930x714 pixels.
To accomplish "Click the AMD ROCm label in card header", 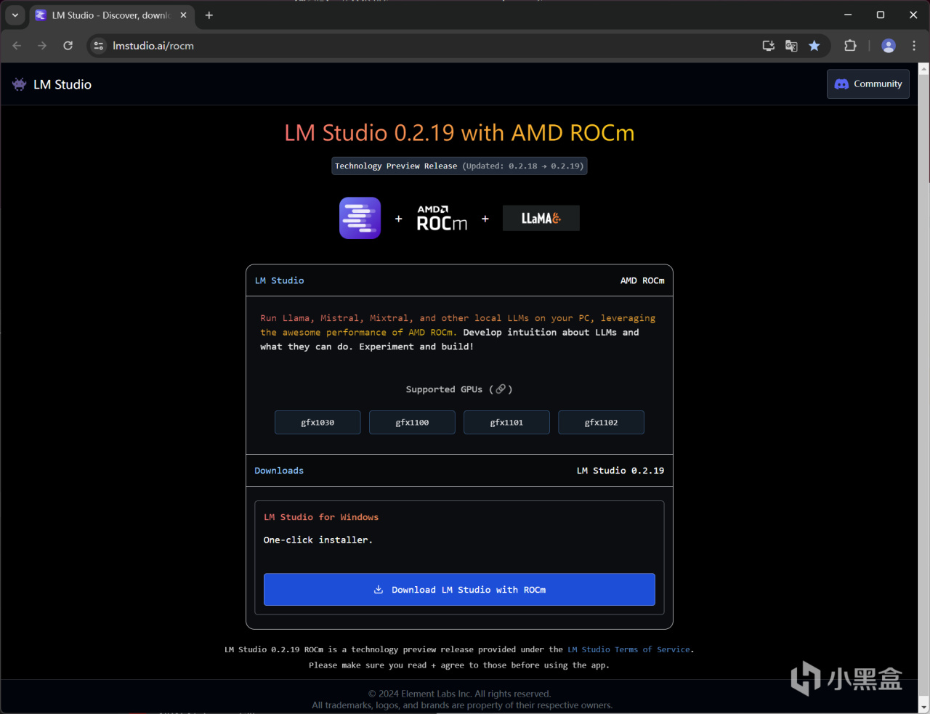I will [642, 280].
